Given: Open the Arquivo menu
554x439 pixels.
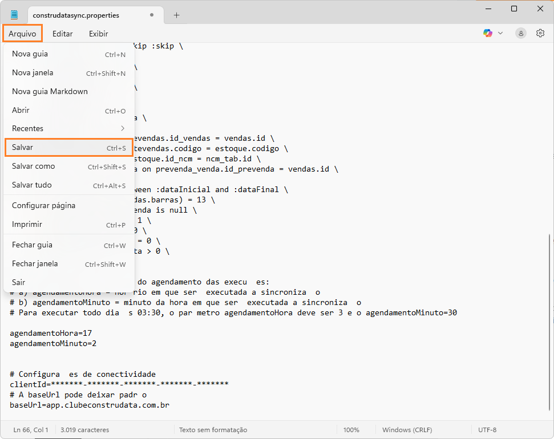Looking at the screenshot, I should pos(22,34).
